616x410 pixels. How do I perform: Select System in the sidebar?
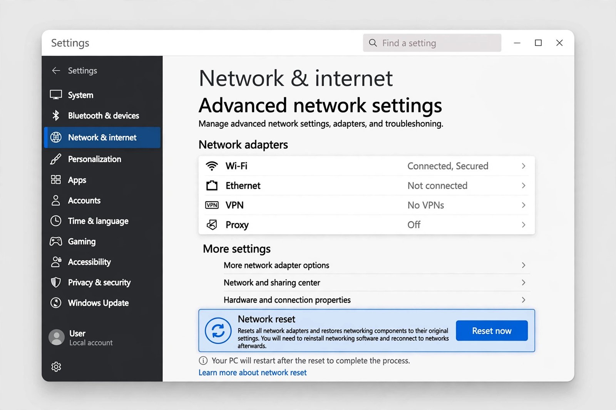click(x=102, y=95)
